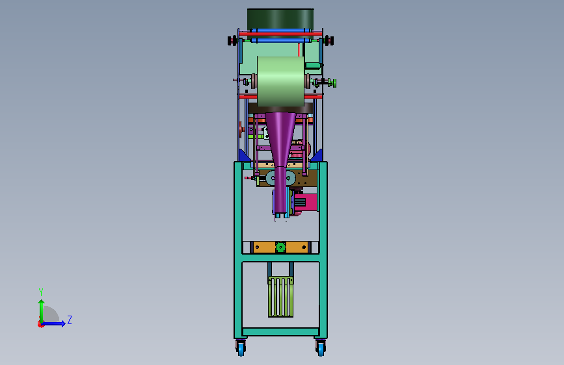The width and height of the screenshot is (564, 365).
Task: Select the left teal frame leg
Action: coord(238,250)
